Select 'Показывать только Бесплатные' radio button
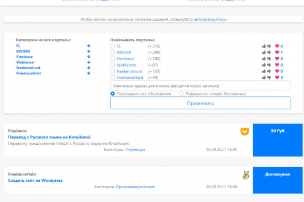 pos(181,93)
